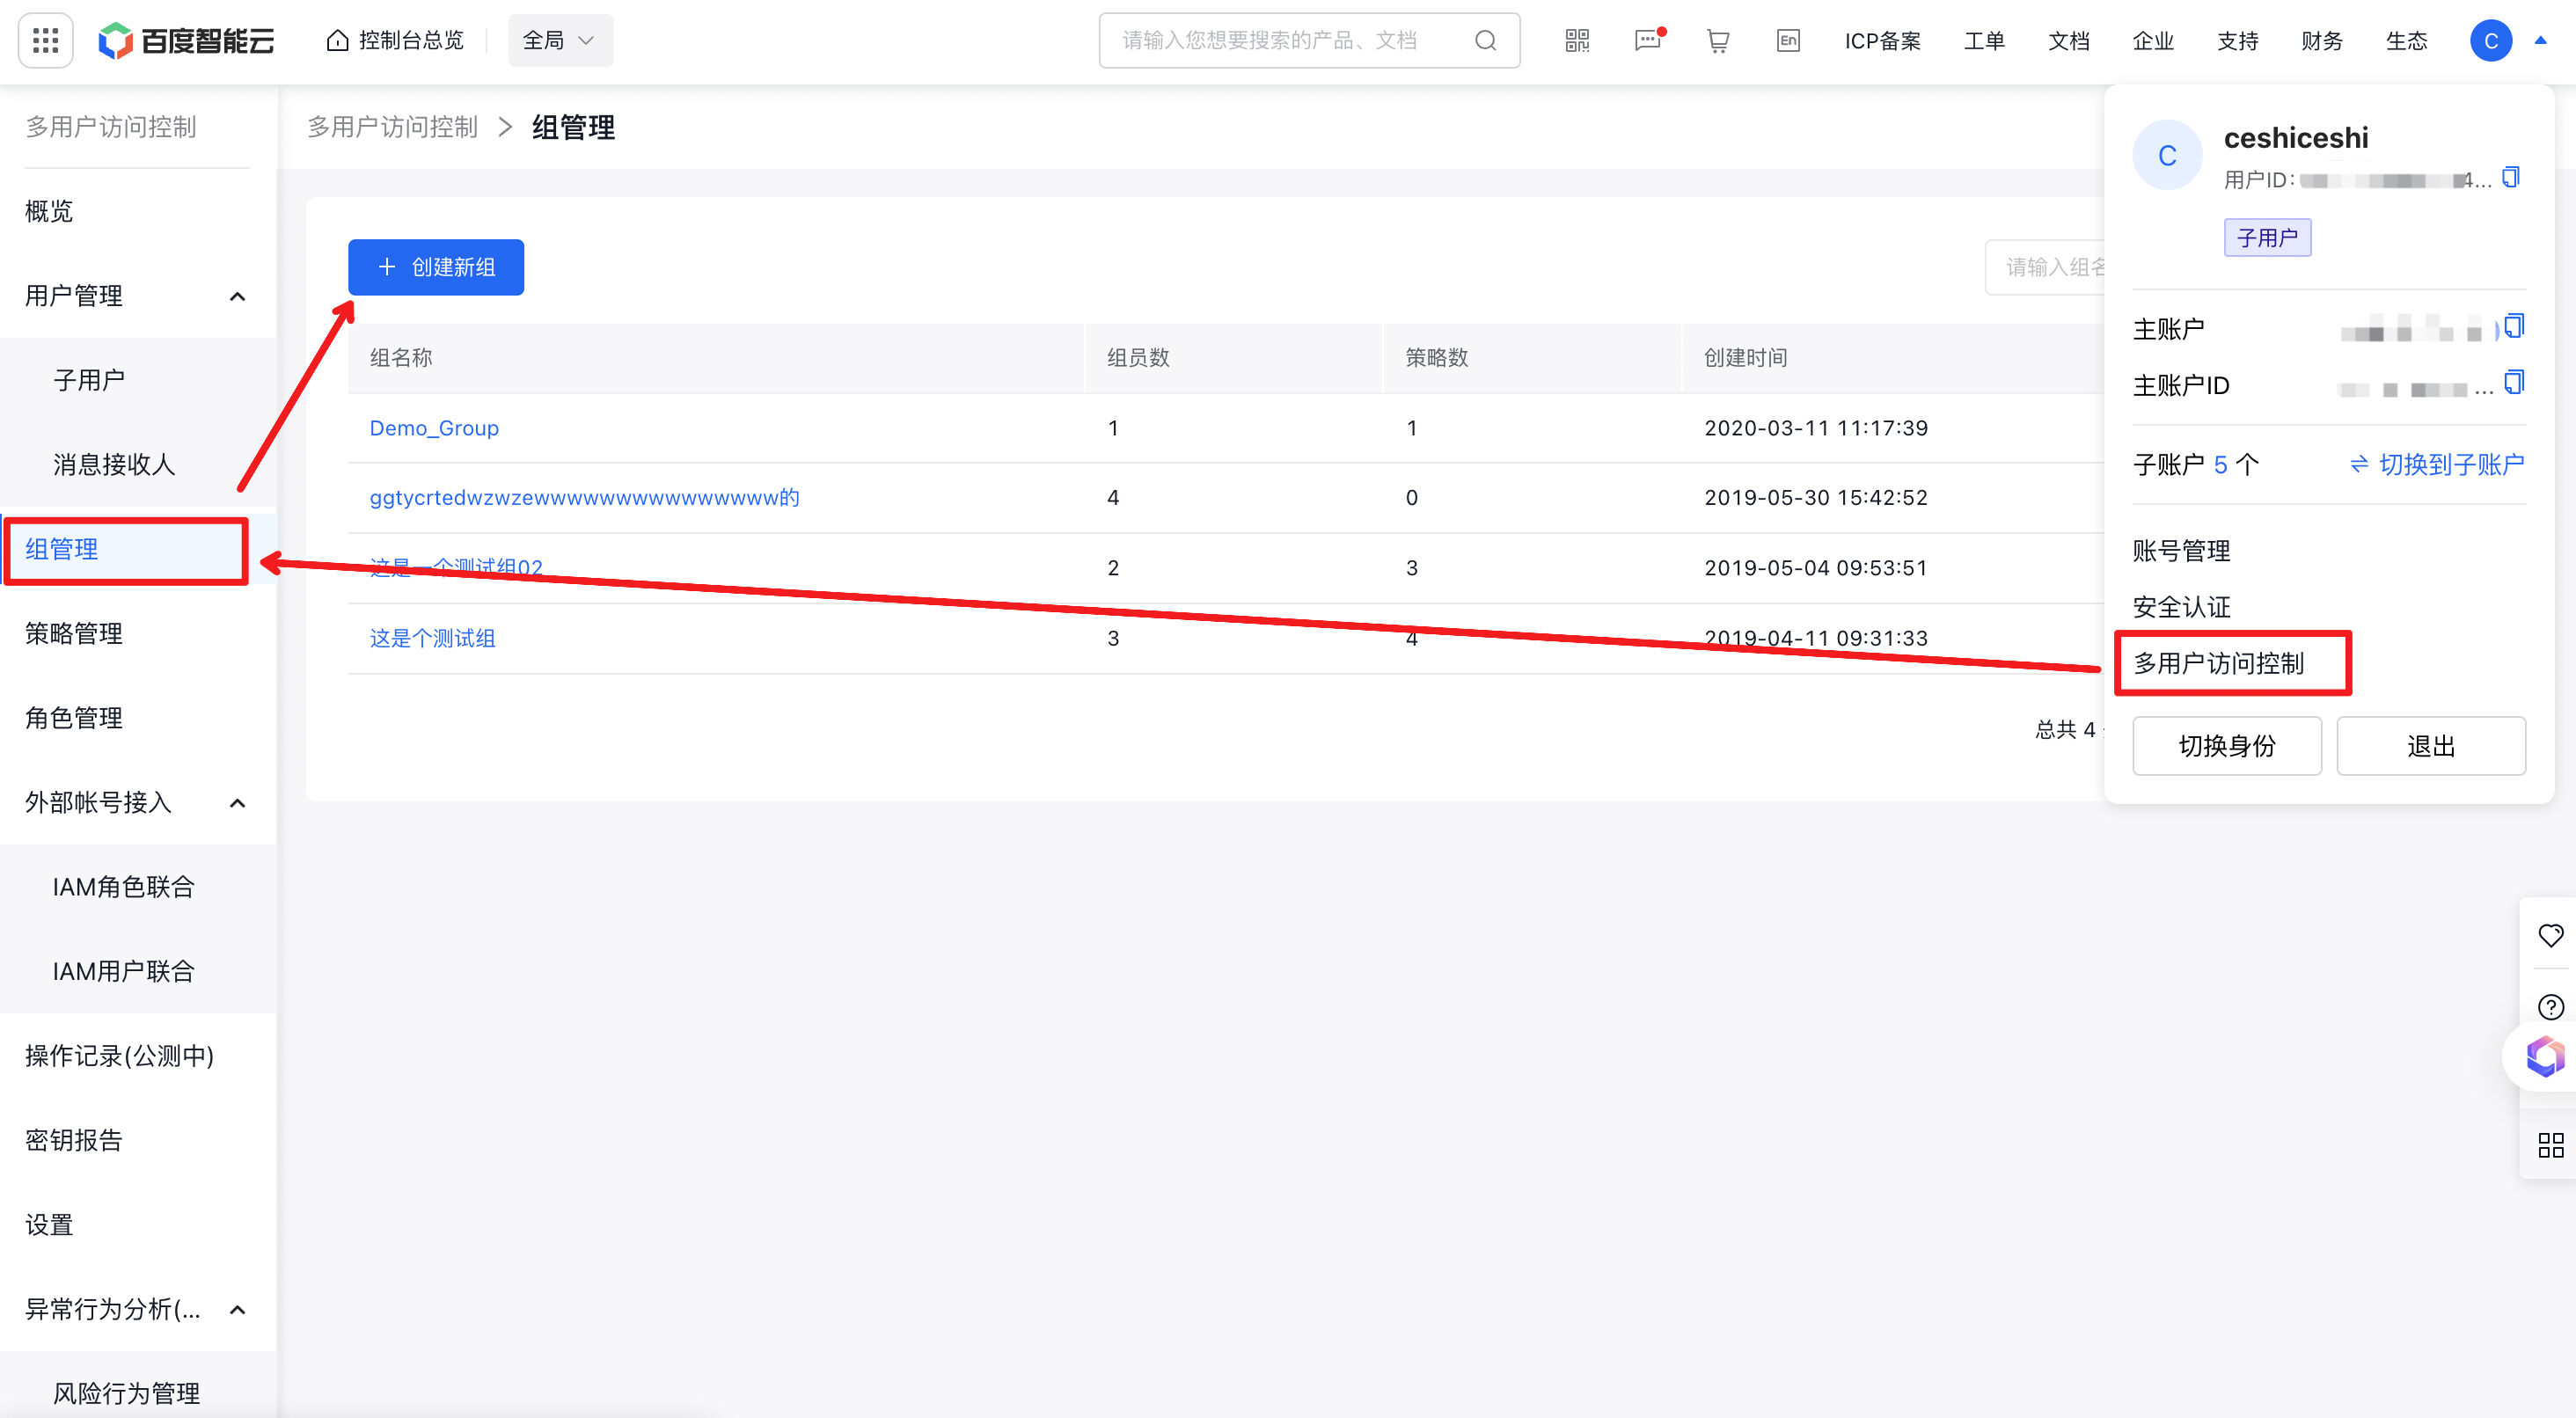Open the AI assistant floating icon

click(x=2545, y=1056)
